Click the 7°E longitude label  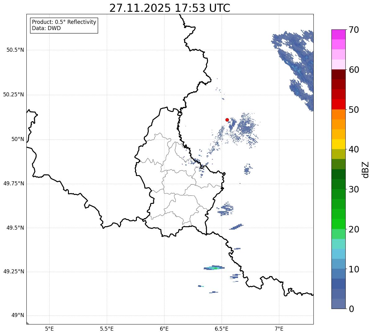pyautogui.click(x=279, y=329)
